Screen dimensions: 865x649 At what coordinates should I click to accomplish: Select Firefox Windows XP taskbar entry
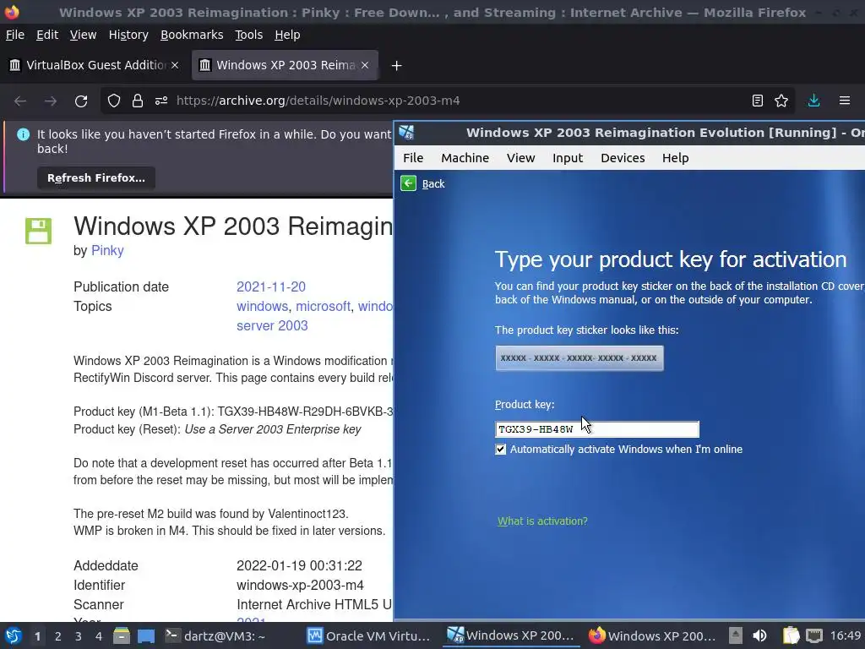(x=651, y=635)
